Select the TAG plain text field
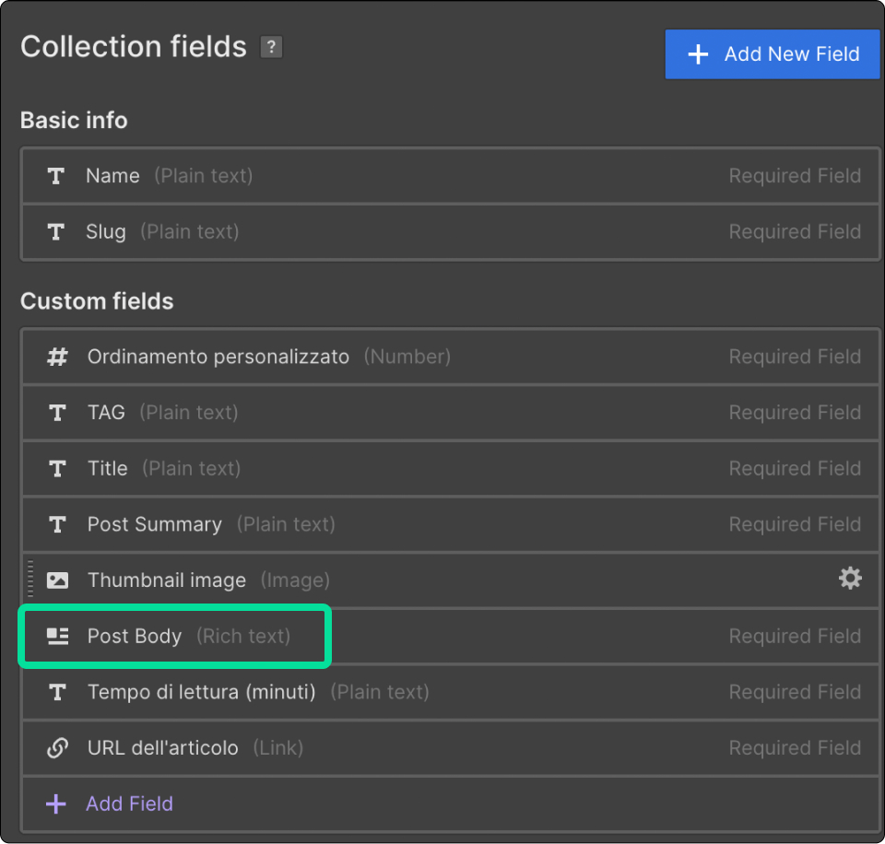This screenshot has height=844, width=885. click(451, 413)
